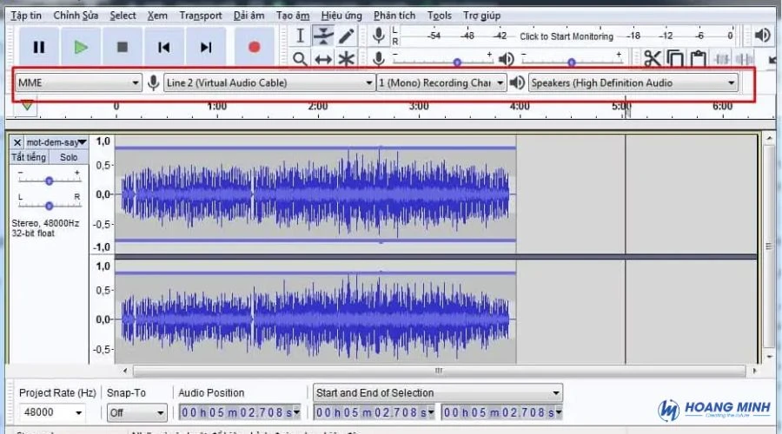
Task: Open the 1 (Mono) Recording Channels dropdown
Action: [x=441, y=82]
